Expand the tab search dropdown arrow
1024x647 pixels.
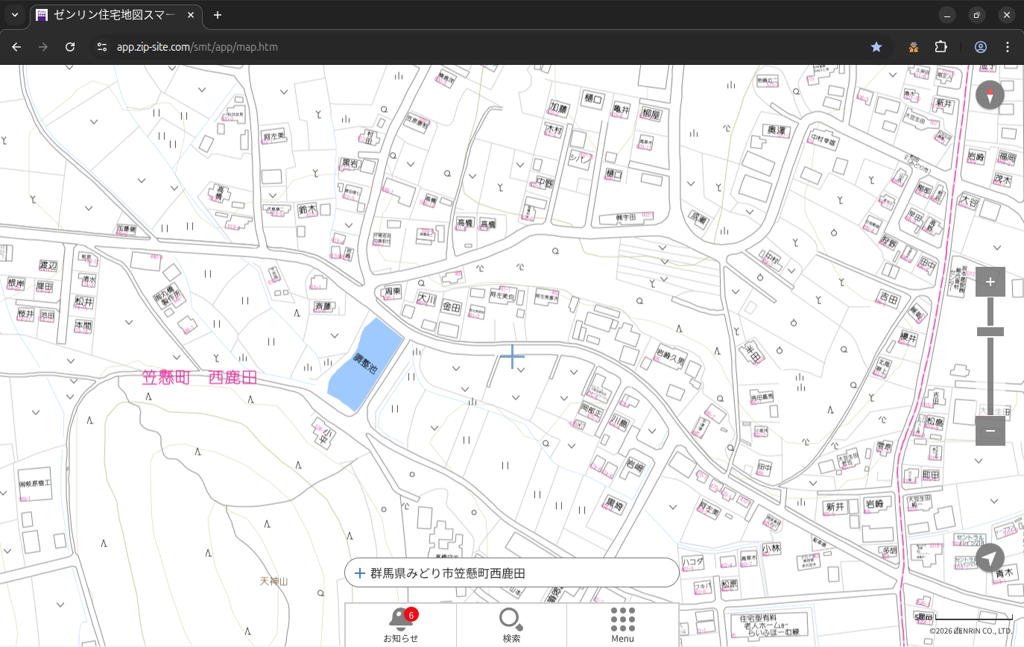coord(14,15)
